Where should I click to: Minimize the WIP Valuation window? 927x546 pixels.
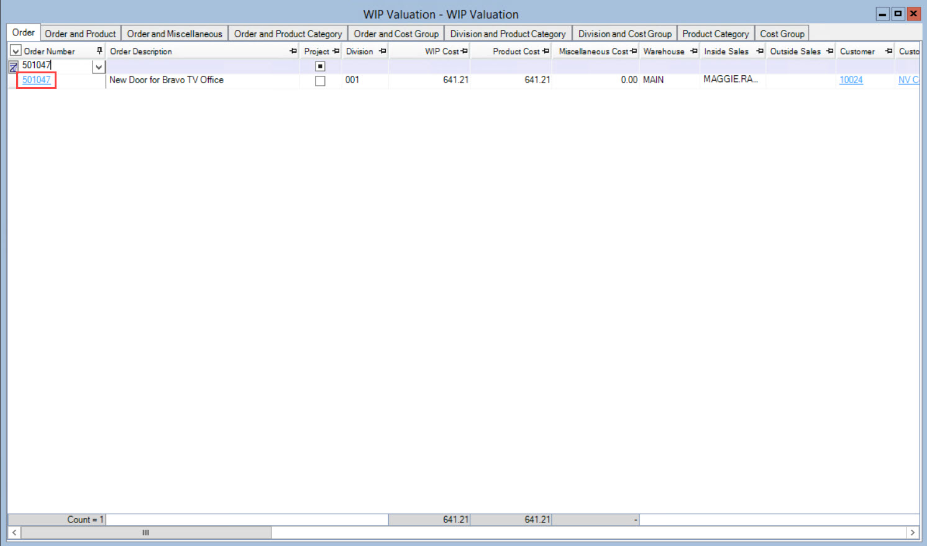882,14
